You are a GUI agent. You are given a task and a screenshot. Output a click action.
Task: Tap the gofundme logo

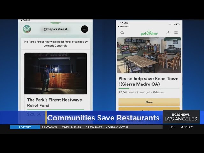[x=149, y=33]
